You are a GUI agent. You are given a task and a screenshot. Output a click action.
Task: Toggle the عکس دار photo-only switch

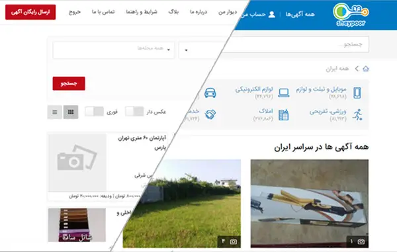(x=134, y=111)
